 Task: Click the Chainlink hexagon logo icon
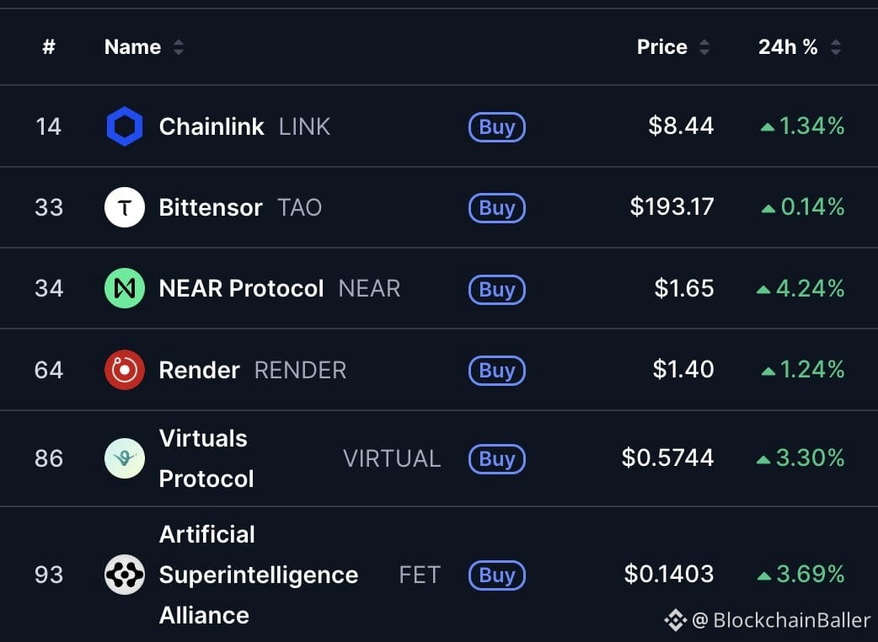coord(125,126)
